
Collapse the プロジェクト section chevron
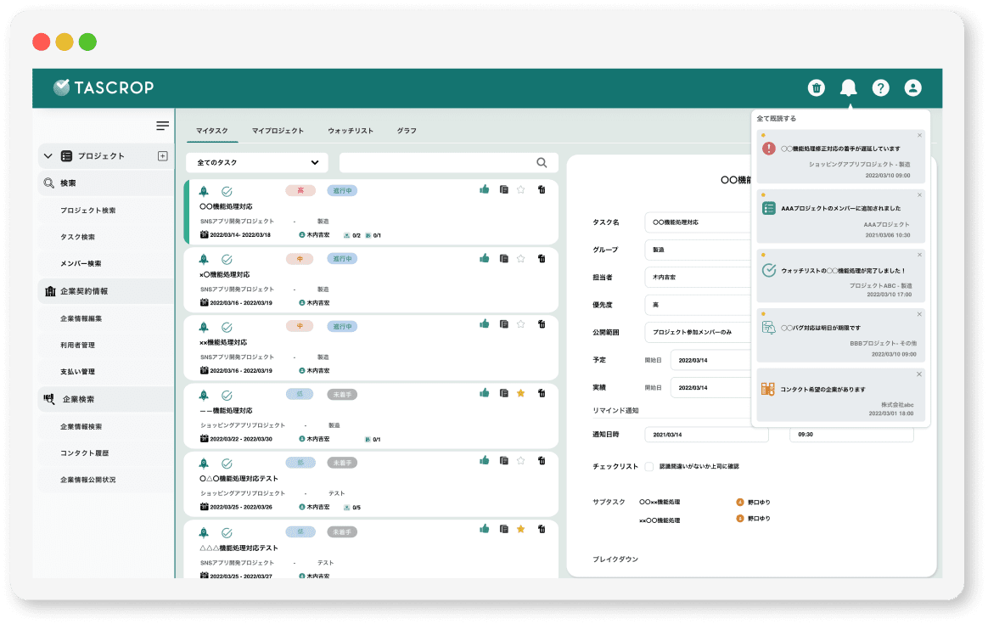click(x=48, y=156)
